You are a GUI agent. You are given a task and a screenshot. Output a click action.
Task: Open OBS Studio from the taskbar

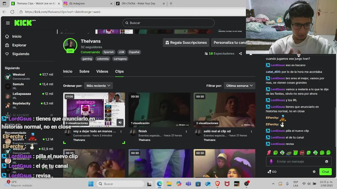(246, 184)
